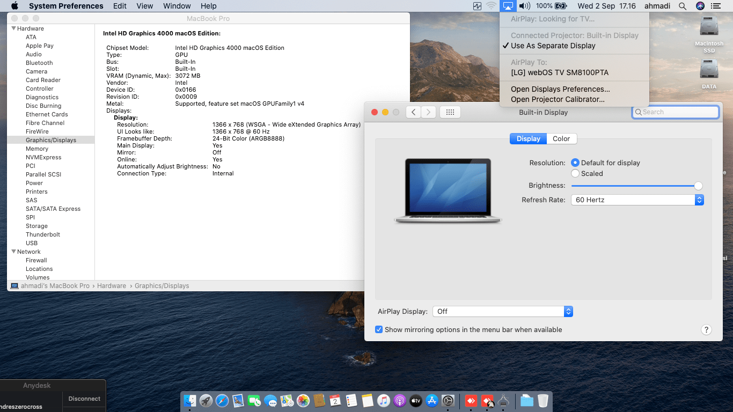Open Photos from the Dock
The image size is (733, 412).
tap(303, 401)
